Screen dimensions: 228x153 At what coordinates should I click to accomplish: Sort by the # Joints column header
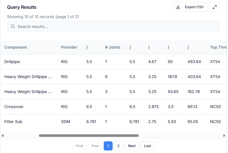[x=113, y=47]
